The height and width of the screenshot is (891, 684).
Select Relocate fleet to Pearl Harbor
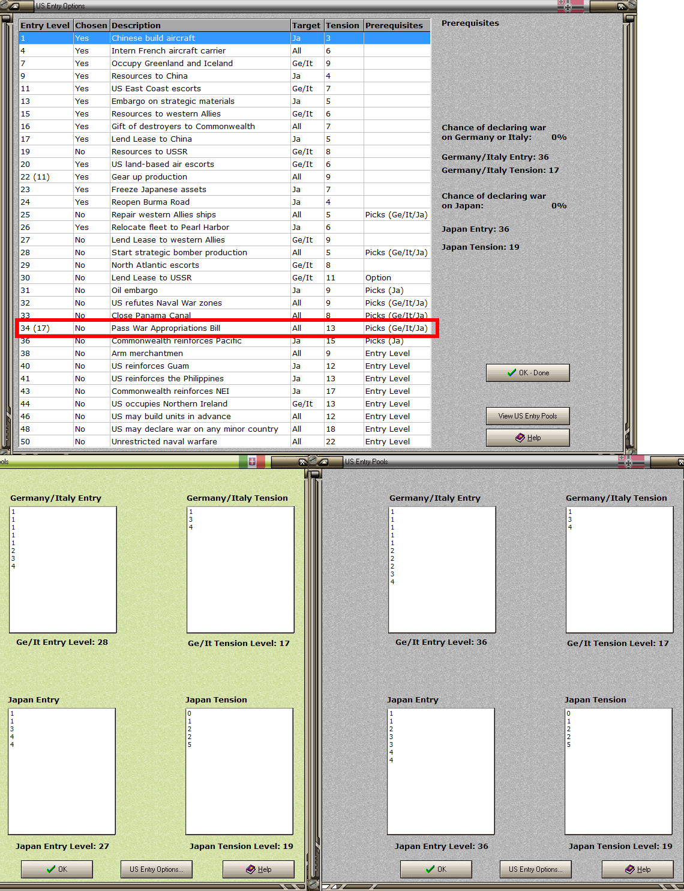click(x=224, y=227)
